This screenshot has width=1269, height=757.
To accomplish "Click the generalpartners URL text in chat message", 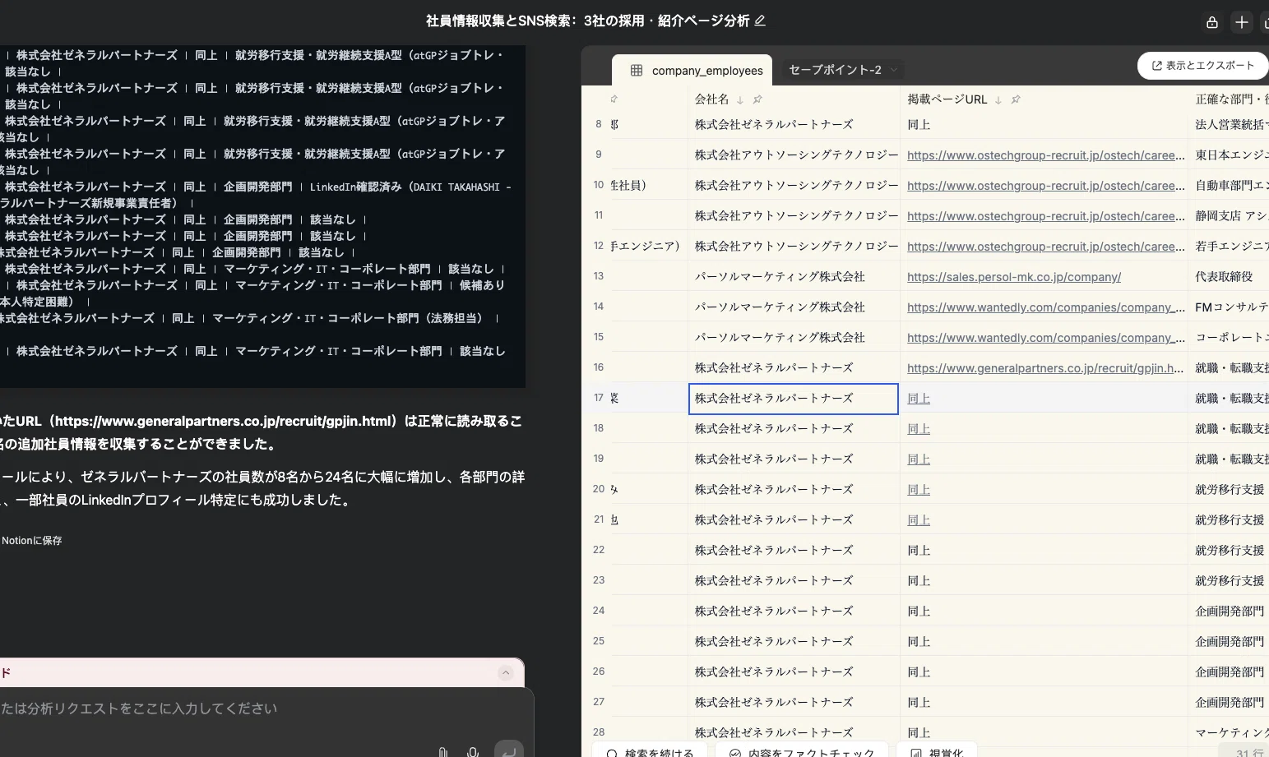I will pyautogui.click(x=222, y=422).
